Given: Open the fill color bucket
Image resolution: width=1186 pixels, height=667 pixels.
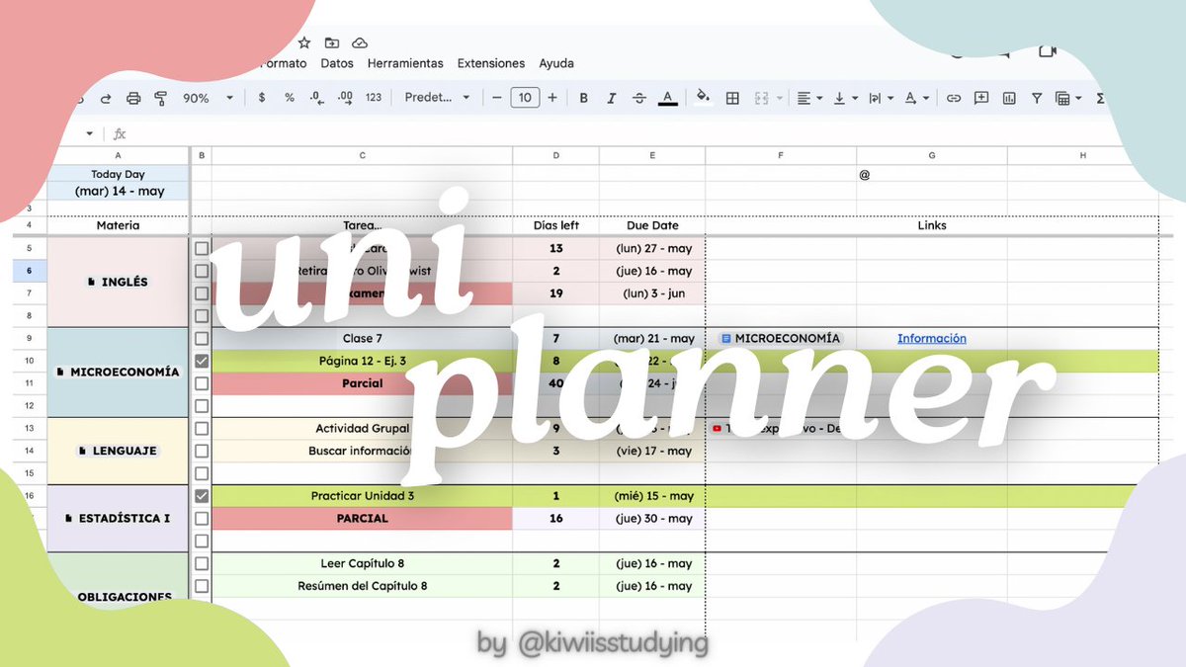Looking at the screenshot, I should [703, 98].
